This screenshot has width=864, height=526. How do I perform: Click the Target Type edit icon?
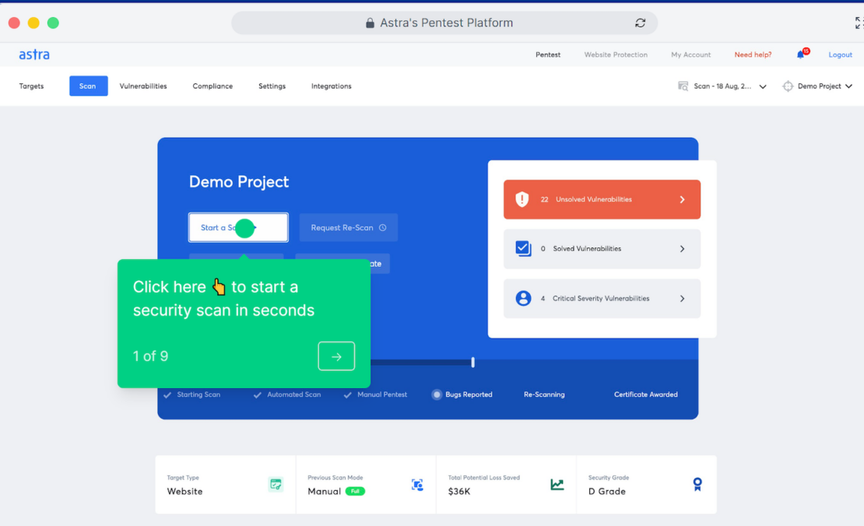point(276,484)
